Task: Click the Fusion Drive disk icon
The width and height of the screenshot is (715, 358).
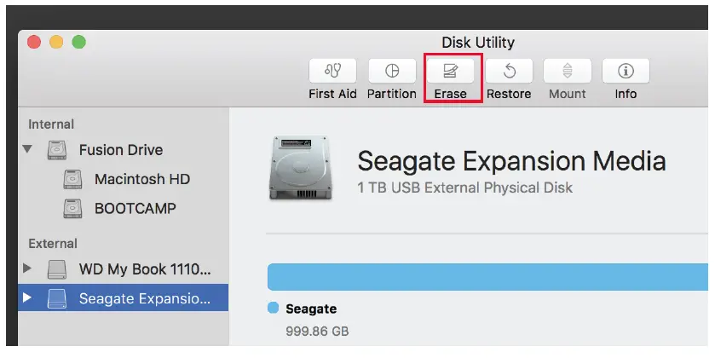Action: [57, 150]
